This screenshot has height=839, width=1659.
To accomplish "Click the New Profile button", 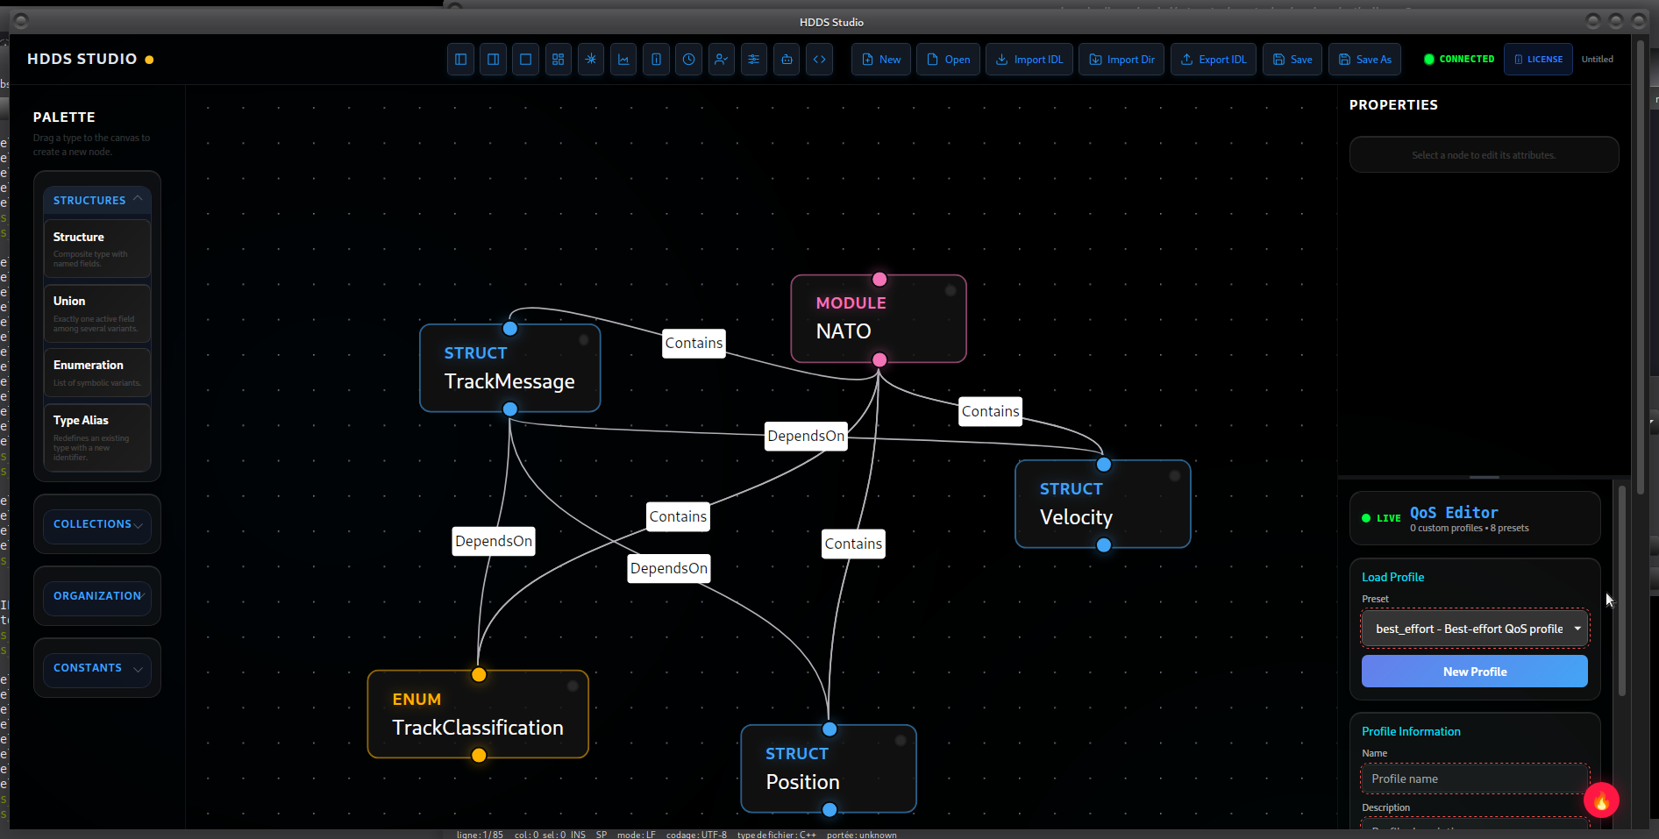I will click(x=1474, y=671).
